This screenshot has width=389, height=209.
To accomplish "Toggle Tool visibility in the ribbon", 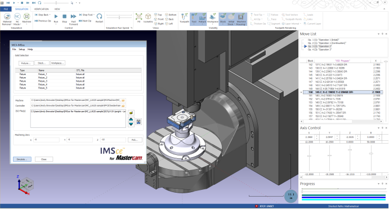I will pyautogui.click(x=194, y=19).
